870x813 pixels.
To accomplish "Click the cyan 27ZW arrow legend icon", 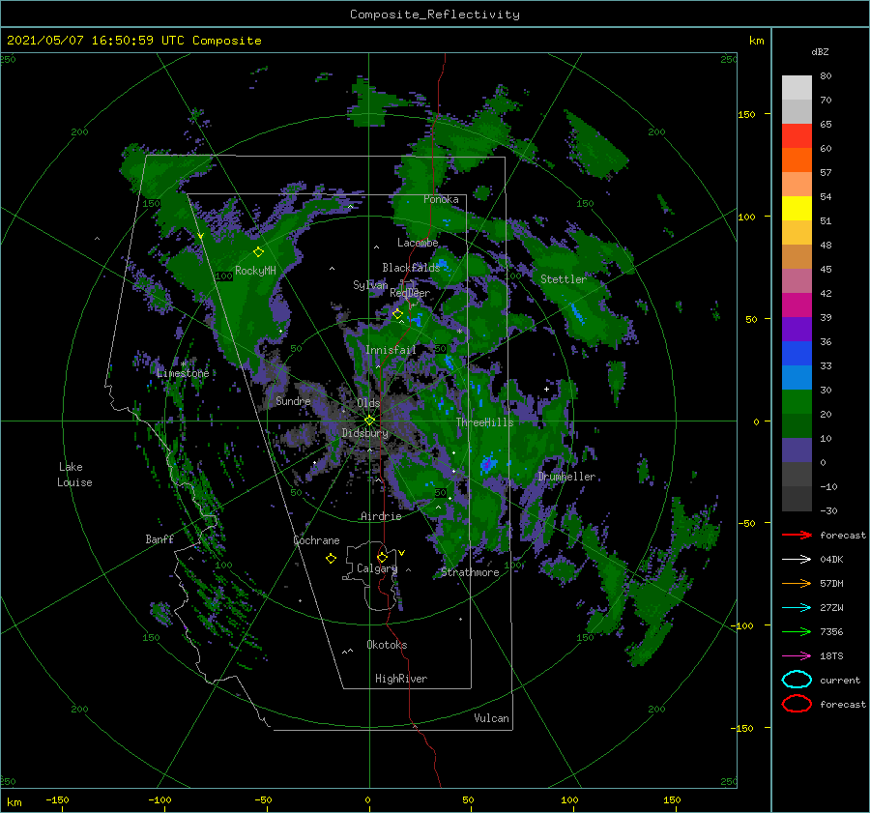I will [797, 608].
